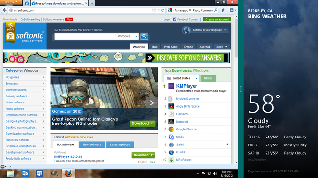Expand the Windows platform dropdown in search

click(127, 36)
